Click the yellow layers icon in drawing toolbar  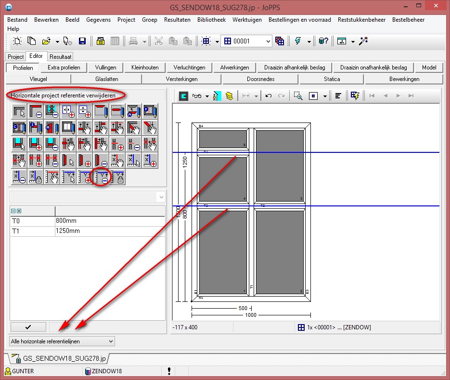(x=229, y=96)
